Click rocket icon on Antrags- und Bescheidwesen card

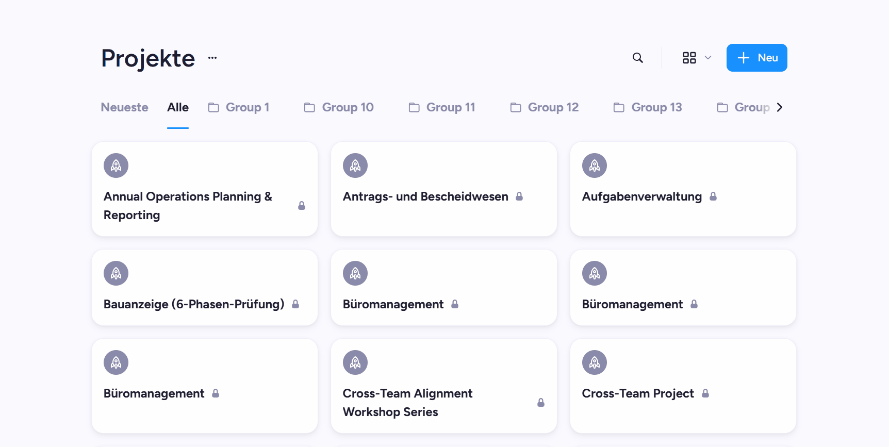tap(355, 165)
